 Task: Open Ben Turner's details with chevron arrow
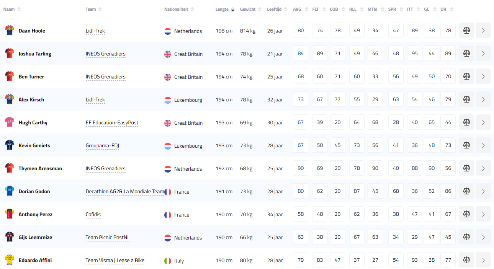pos(483,77)
